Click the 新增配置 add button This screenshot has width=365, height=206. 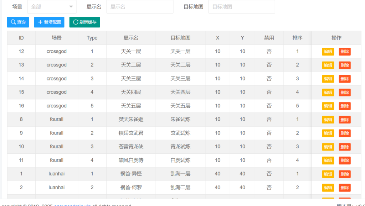[x=49, y=22]
